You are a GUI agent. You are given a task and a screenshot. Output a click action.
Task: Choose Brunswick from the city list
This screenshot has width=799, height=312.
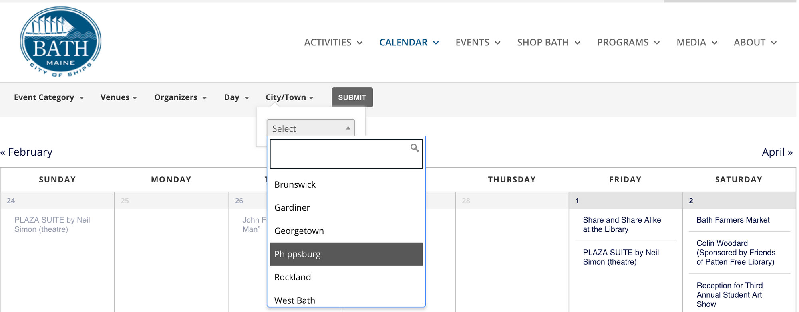tap(346, 184)
